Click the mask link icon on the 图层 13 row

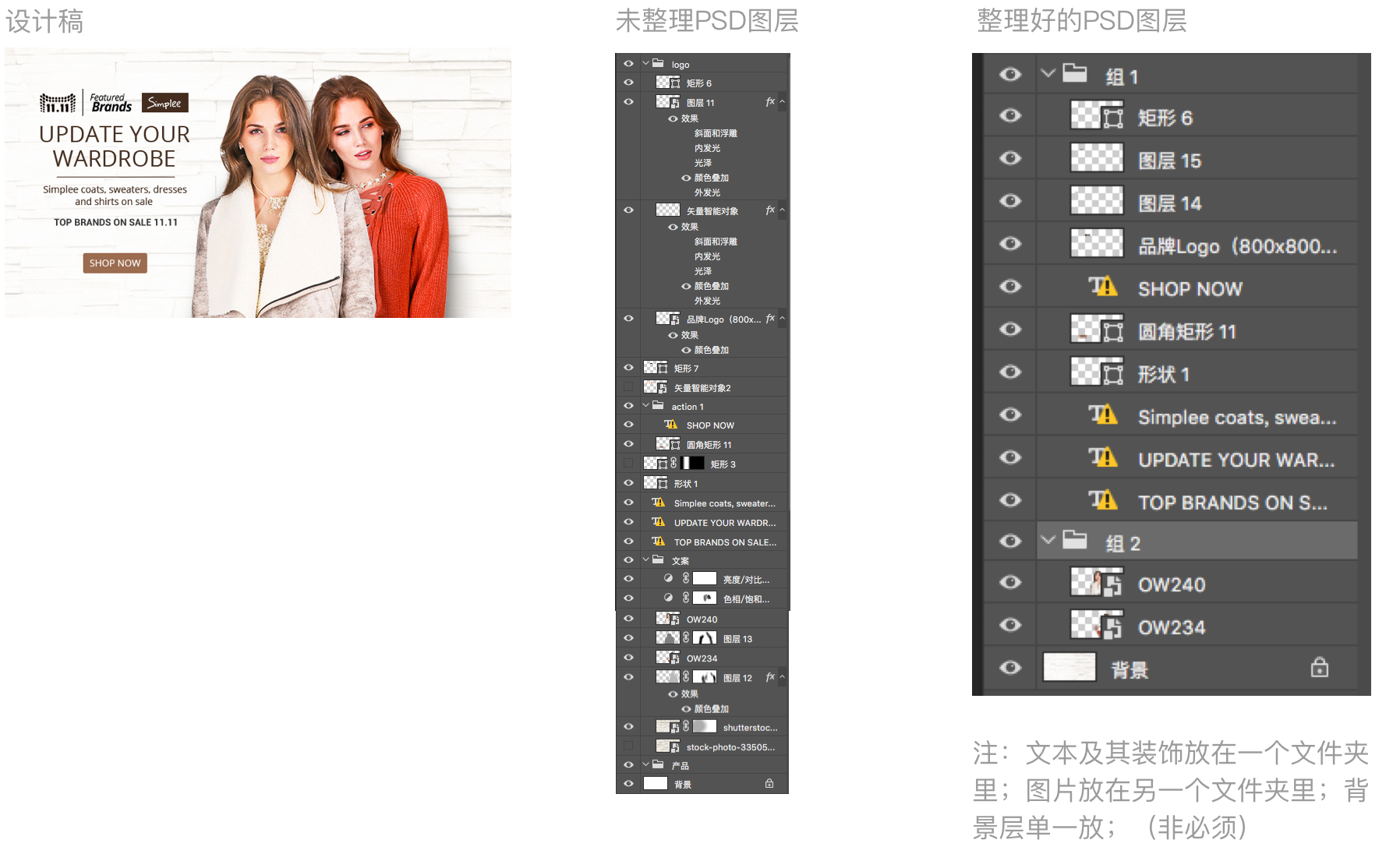tap(686, 637)
